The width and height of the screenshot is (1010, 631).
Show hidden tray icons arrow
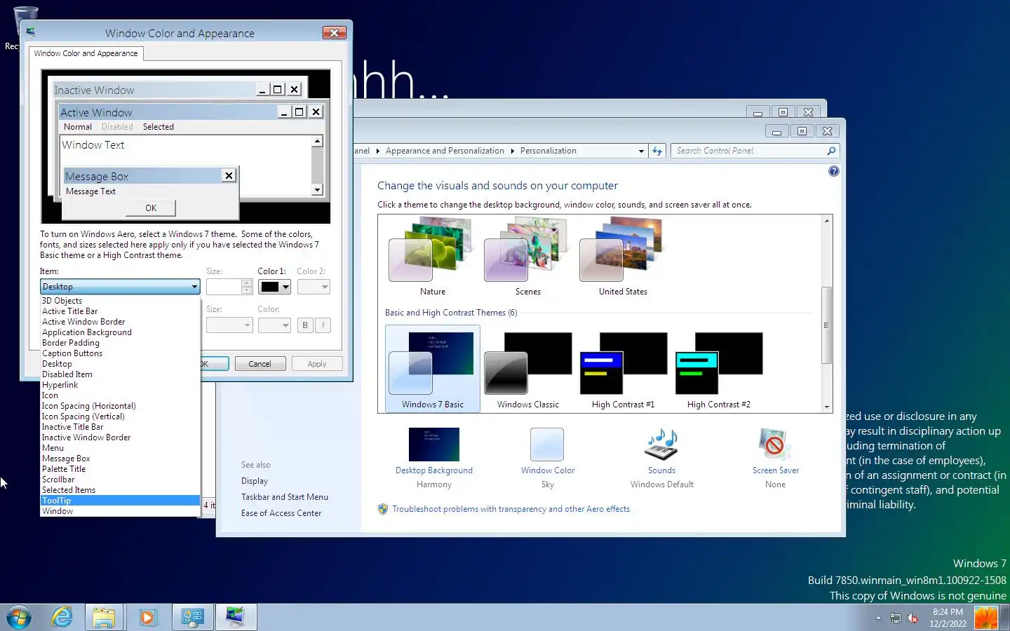[x=878, y=618]
